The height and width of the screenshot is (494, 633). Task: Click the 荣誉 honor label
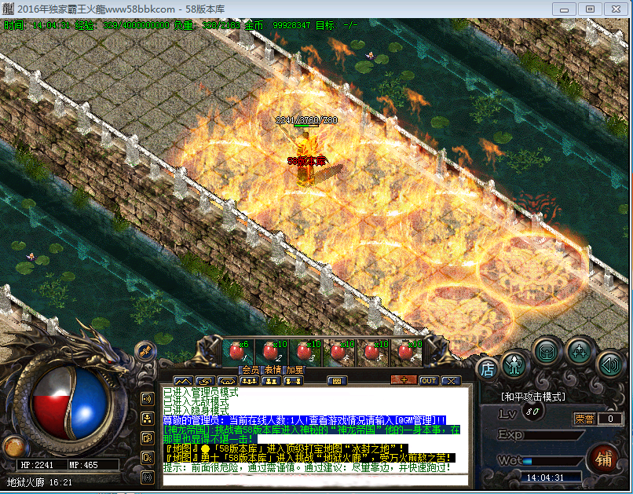pos(584,419)
